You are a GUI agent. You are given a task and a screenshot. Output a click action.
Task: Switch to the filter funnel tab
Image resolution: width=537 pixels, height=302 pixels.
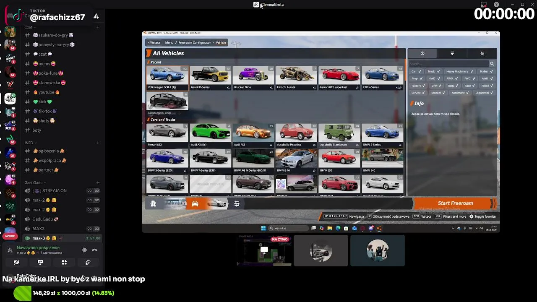tap(452, 53)
